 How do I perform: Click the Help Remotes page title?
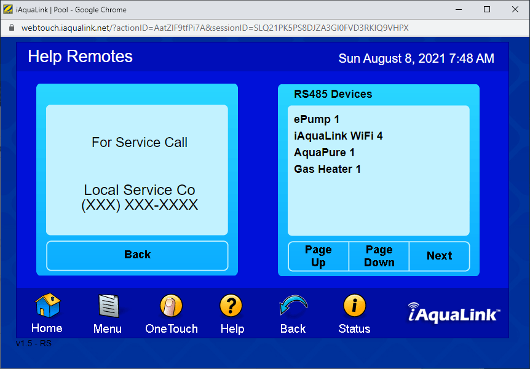(x=80, y=57)
